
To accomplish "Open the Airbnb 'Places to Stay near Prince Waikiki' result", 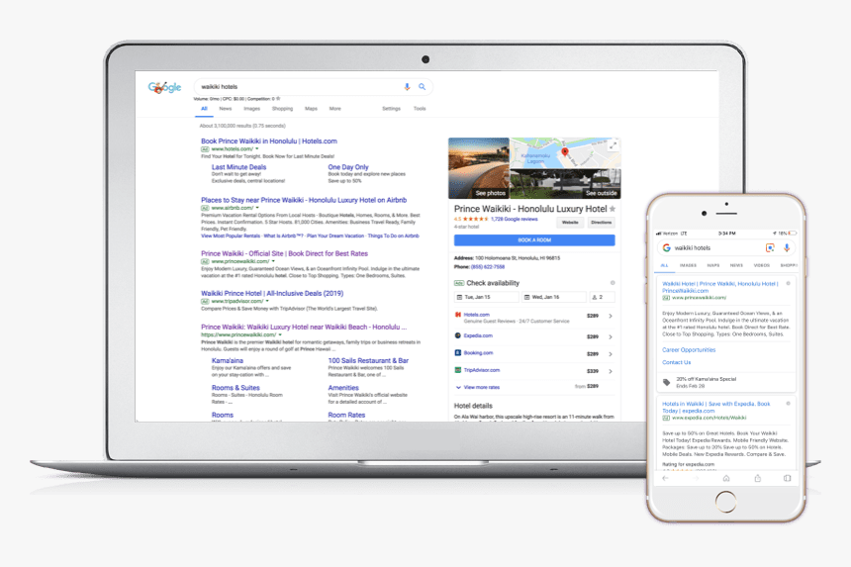I will click(304, 200).
